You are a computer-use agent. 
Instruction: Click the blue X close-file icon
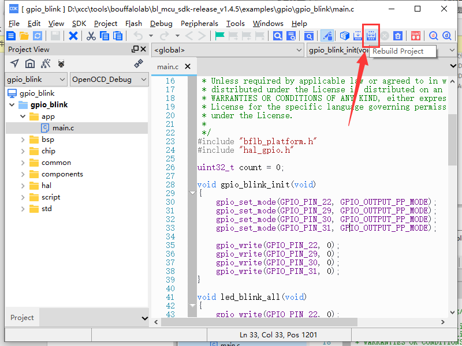coord(73,36)
